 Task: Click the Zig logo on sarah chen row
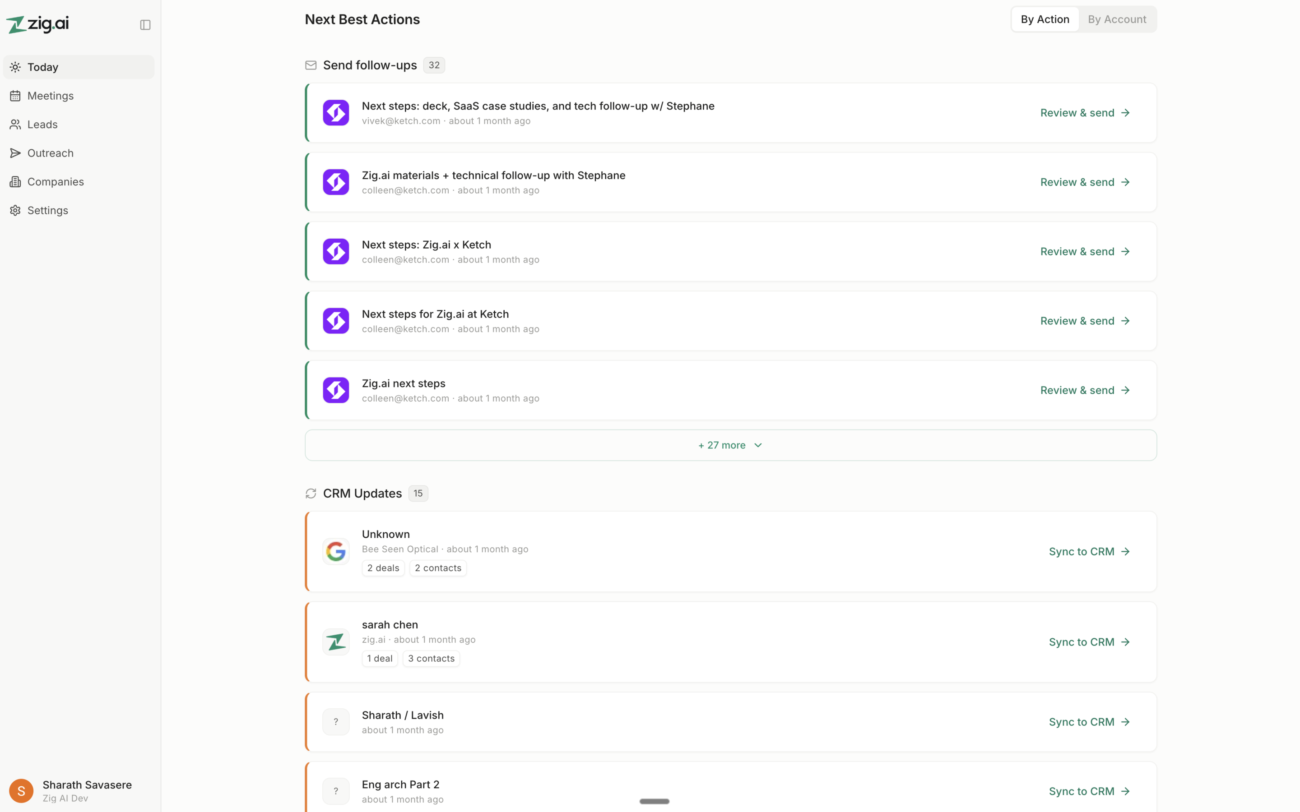pos(336,642)
